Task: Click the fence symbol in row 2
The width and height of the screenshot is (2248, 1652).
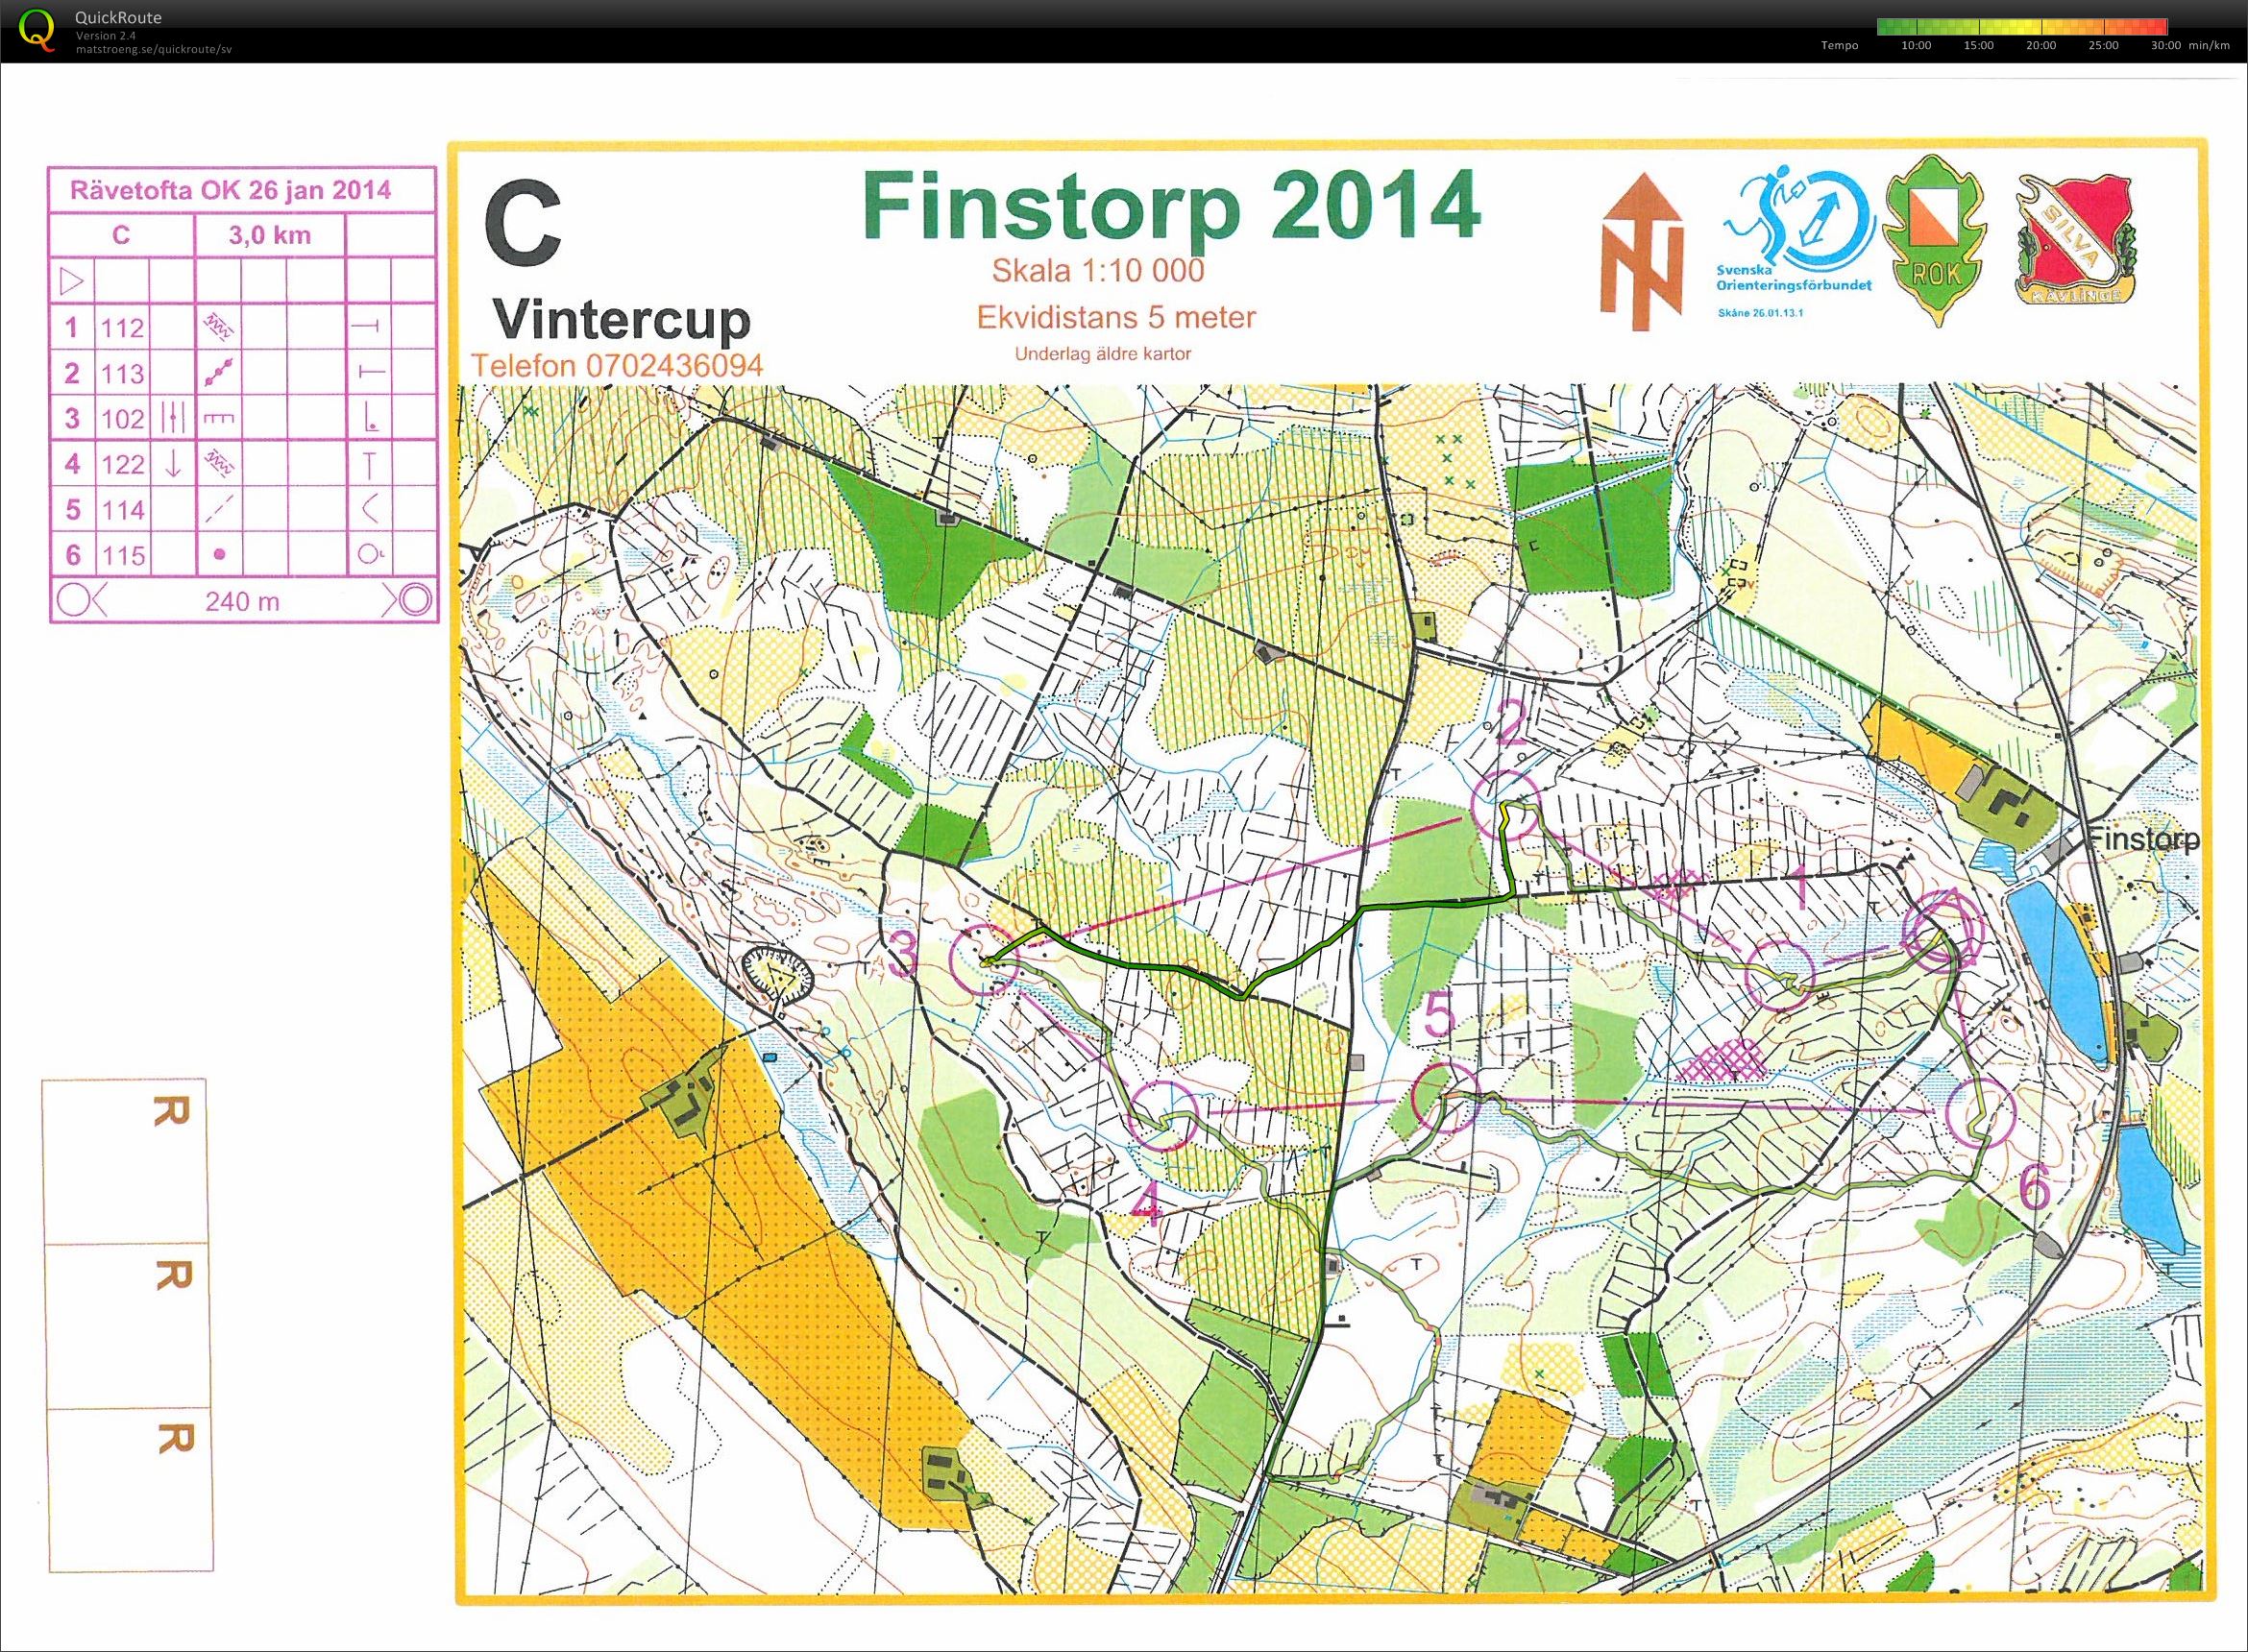Action: click(220, 373)
